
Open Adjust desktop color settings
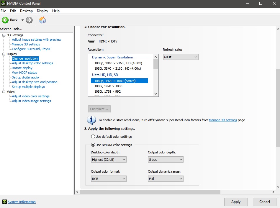pyautogui.click(x=32, y=63)
